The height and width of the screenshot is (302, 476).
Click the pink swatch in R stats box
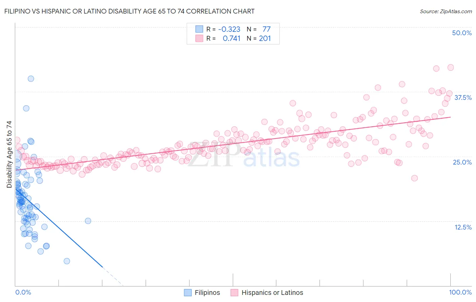coord(199,38)
